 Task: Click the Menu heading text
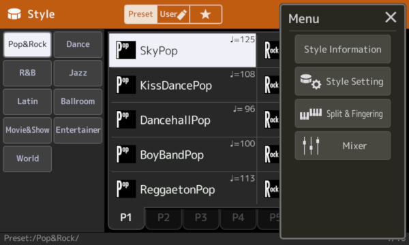303,19
